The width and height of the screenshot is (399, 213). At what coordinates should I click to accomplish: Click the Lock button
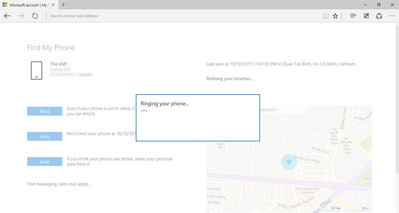[45, 136]
